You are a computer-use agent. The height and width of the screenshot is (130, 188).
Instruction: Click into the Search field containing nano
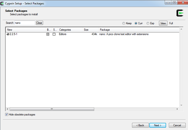pyautogui.click(x=24, y=23)
